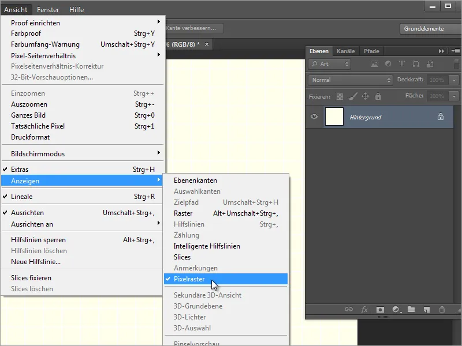Create a new group folder icon

tap(411, 309)
